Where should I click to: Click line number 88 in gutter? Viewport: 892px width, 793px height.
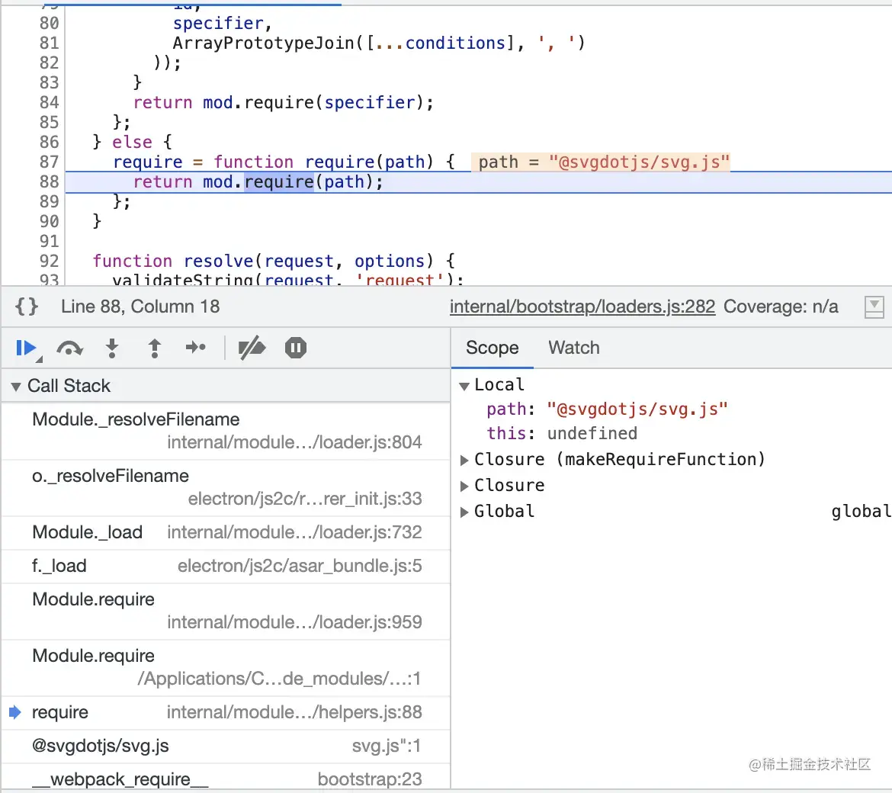click(49, 182)
